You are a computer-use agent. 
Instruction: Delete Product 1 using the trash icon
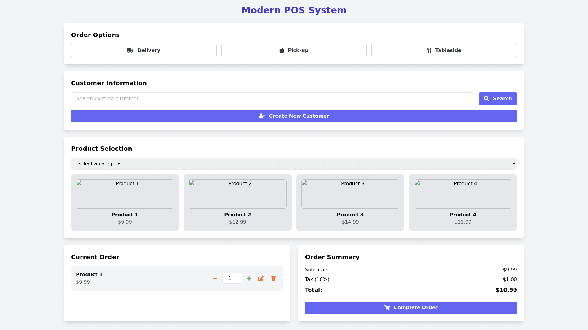pos(273,278)
